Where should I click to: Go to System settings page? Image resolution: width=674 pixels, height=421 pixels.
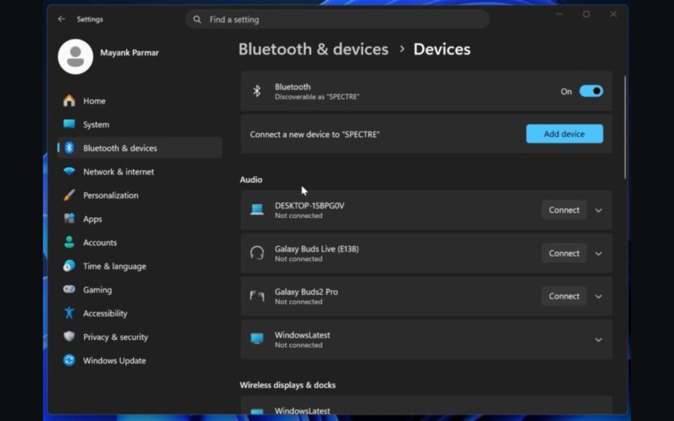[x=140, y=125]
